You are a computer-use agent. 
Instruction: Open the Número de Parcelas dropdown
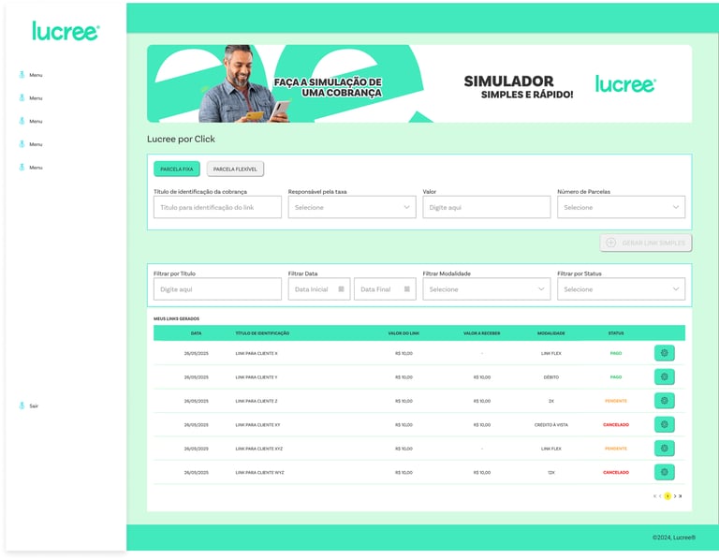(x=622, y=207)
